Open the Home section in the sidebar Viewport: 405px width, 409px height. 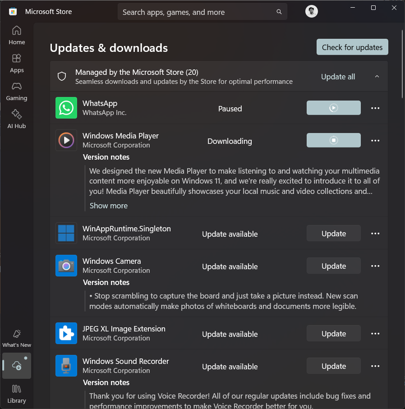(x=17, y=35)
